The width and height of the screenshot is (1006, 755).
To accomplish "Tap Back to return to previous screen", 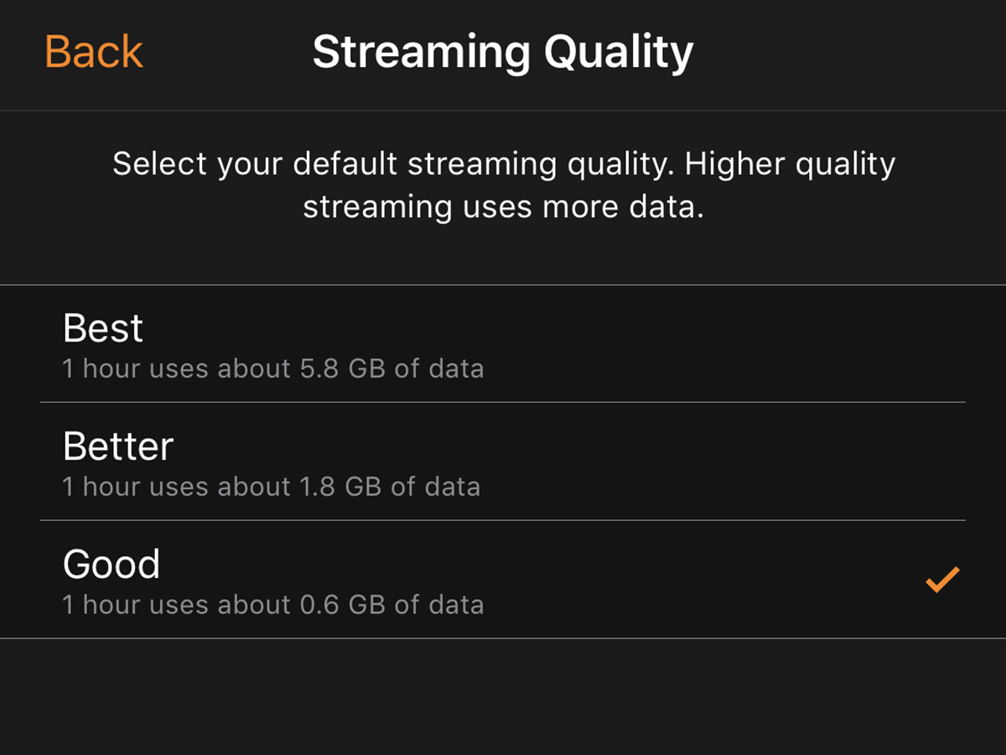I will 93,51.
